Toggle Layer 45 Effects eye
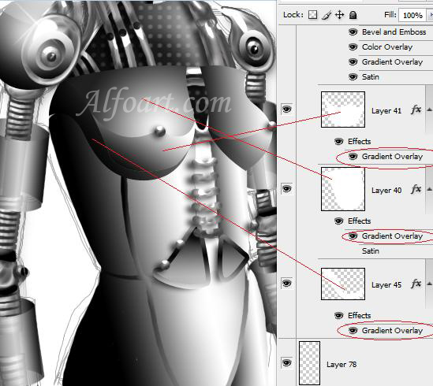433x386 pixels. coord(339,315)
